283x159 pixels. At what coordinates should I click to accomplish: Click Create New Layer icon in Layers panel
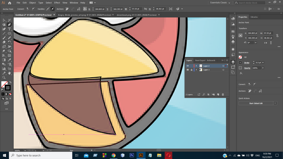218,95
